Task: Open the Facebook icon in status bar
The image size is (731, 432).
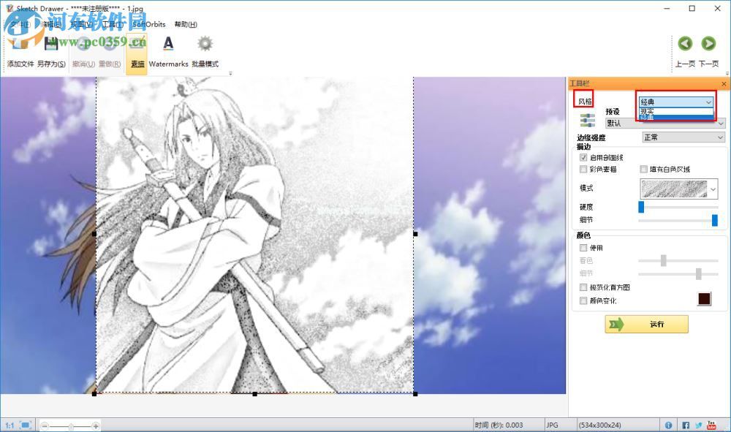Action: click(x=686, y=425)
